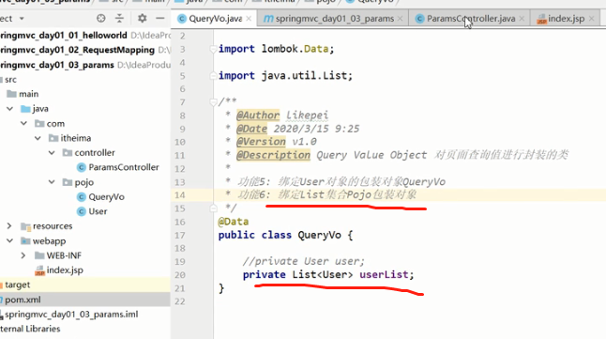Click the webapp folder icon
The height and width of the screenshot is (339, 606).
tap(25, 241)
